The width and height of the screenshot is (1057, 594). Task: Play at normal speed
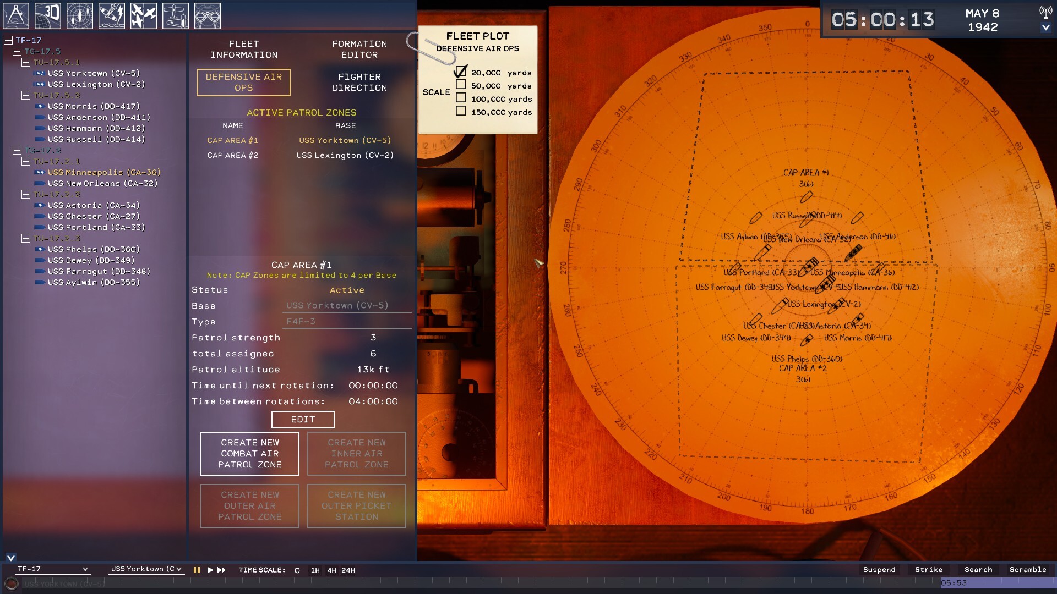pos(210,570)
